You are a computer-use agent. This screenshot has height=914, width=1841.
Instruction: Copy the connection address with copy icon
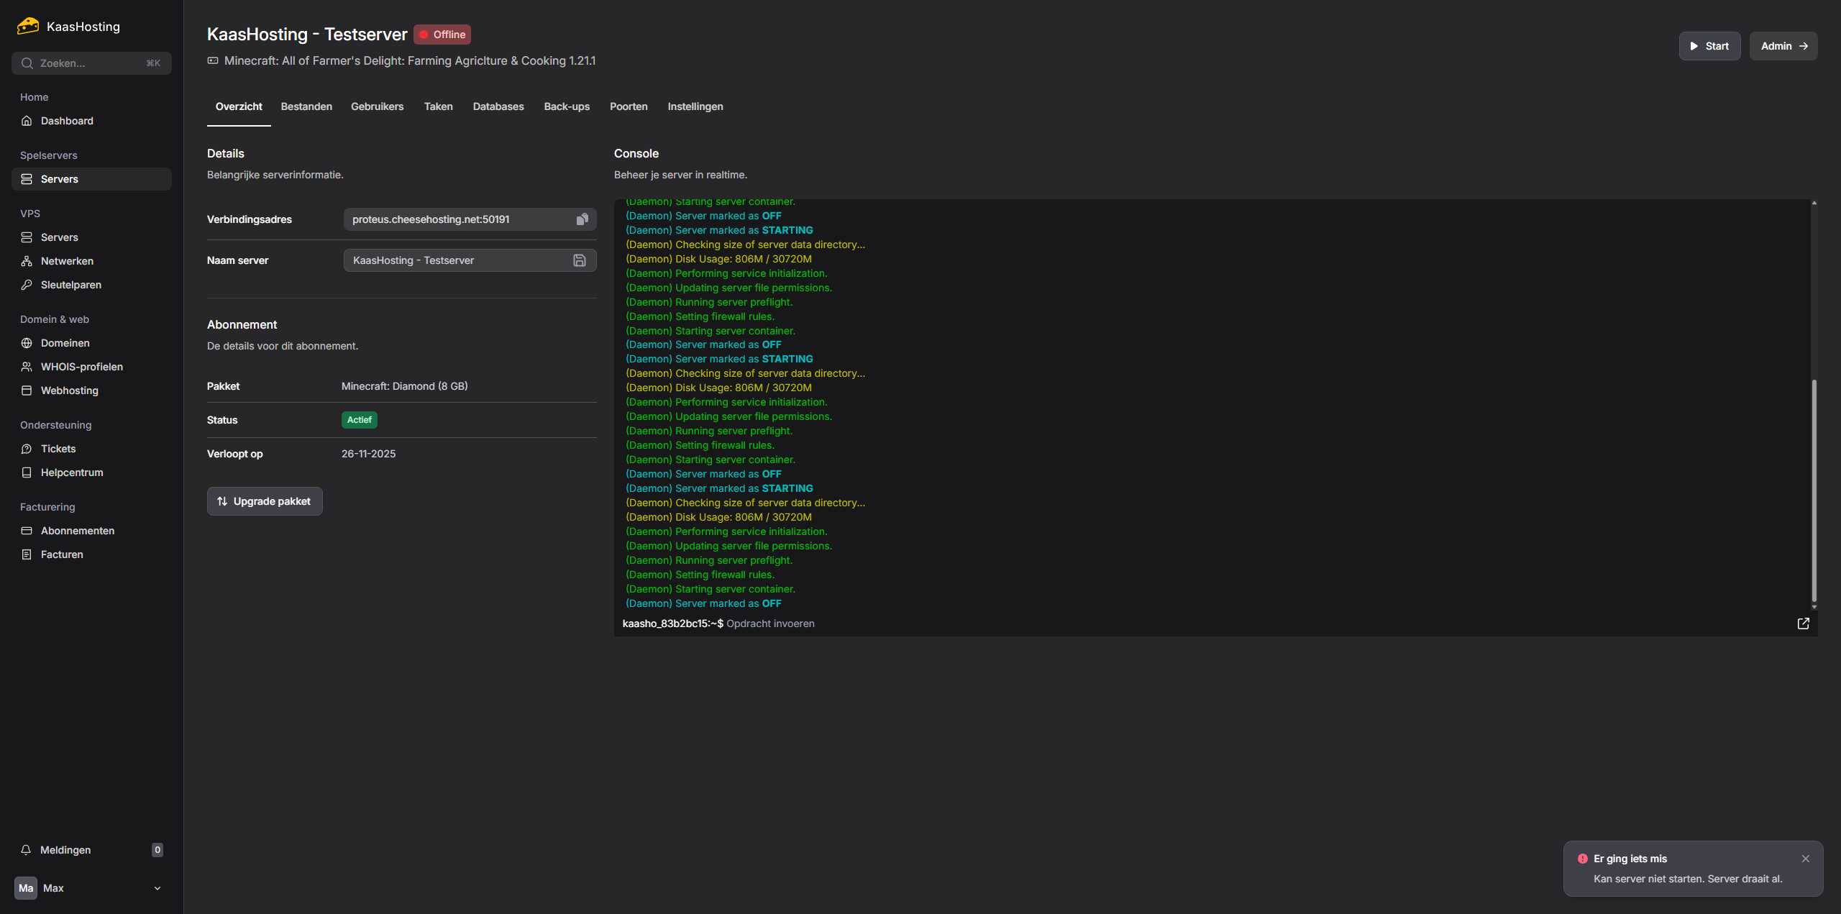point(582,219)
